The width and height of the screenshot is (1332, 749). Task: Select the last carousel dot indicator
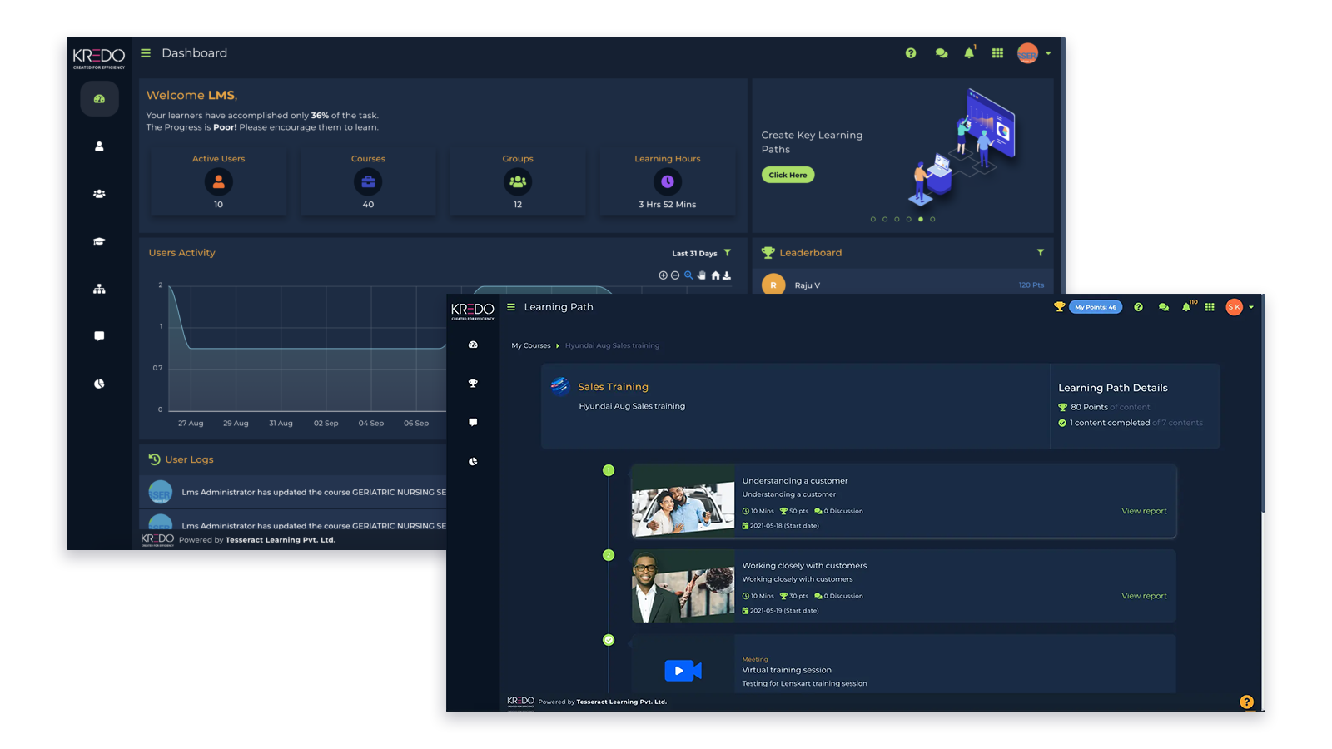932,220
